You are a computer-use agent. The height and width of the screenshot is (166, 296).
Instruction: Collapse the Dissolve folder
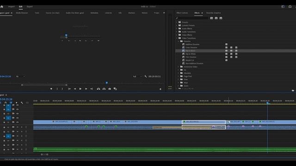coord(179,41)
